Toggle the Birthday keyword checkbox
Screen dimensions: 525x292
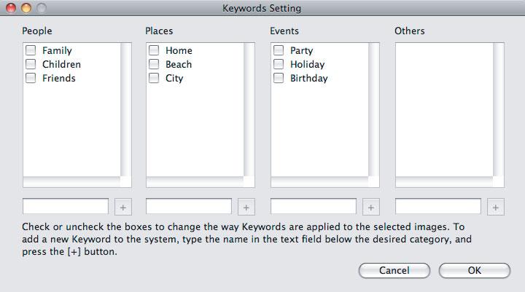click(x=279, y=78)
